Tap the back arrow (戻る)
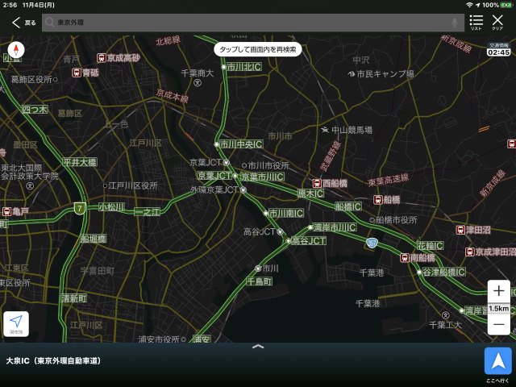The width and height of the screenshot is (516, 387). coord(23,23)
